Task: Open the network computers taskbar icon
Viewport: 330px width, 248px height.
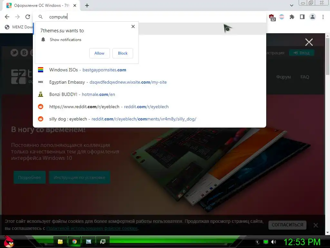Action: coord(103,242)
